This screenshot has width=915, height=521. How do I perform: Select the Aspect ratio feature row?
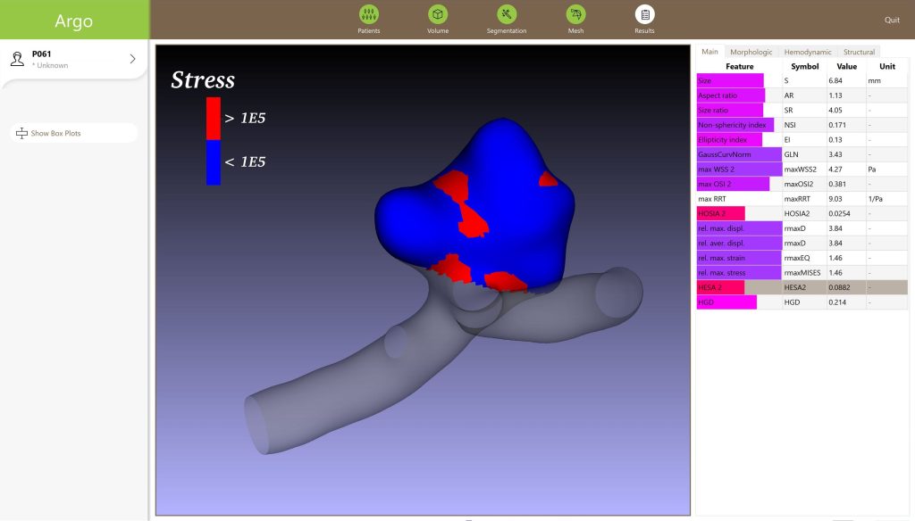[802, 95]
